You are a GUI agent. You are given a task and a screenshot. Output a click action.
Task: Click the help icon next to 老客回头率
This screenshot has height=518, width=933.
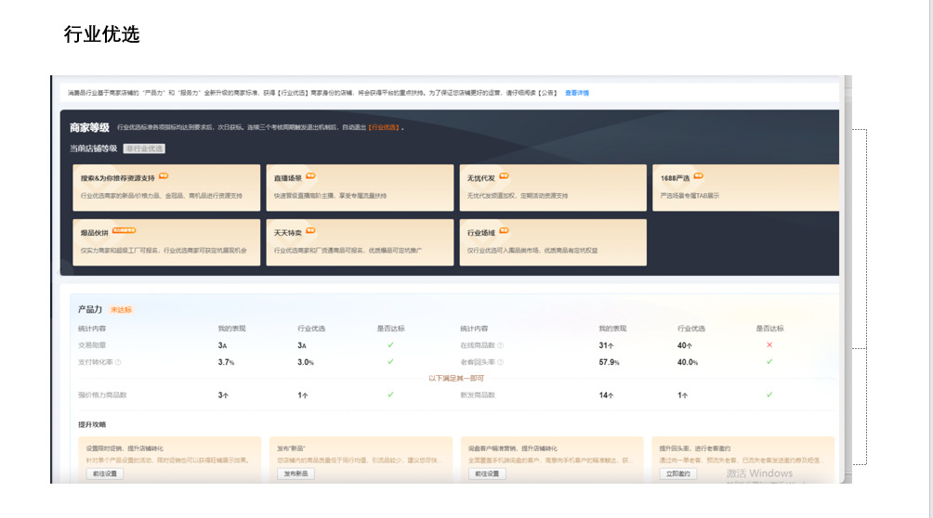click(x=500, y=362)
